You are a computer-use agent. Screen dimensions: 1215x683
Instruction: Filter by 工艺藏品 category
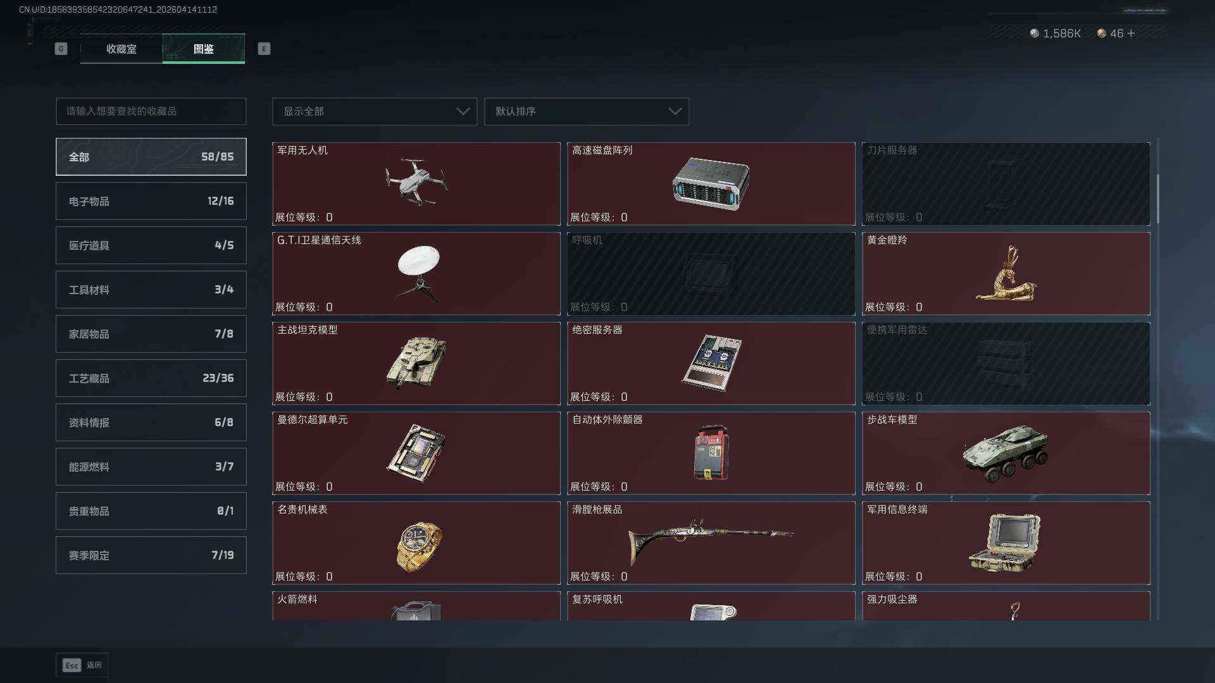pos(151,378)
